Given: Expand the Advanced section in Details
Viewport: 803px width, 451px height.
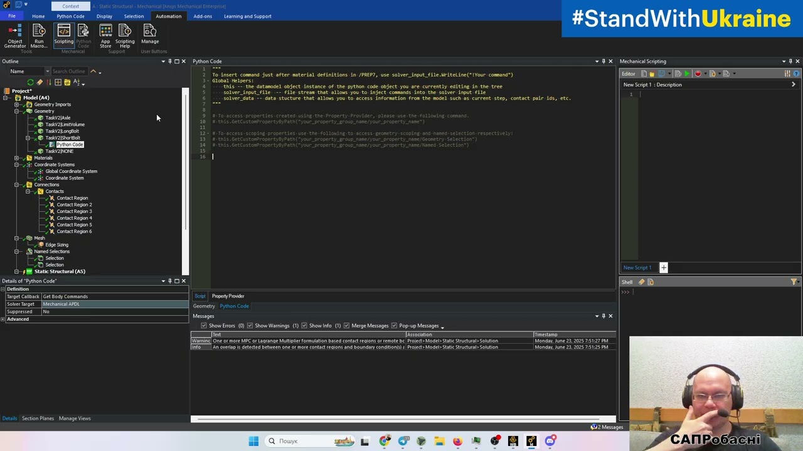Looking at the screenshot, I should click(x=3, y=319).
